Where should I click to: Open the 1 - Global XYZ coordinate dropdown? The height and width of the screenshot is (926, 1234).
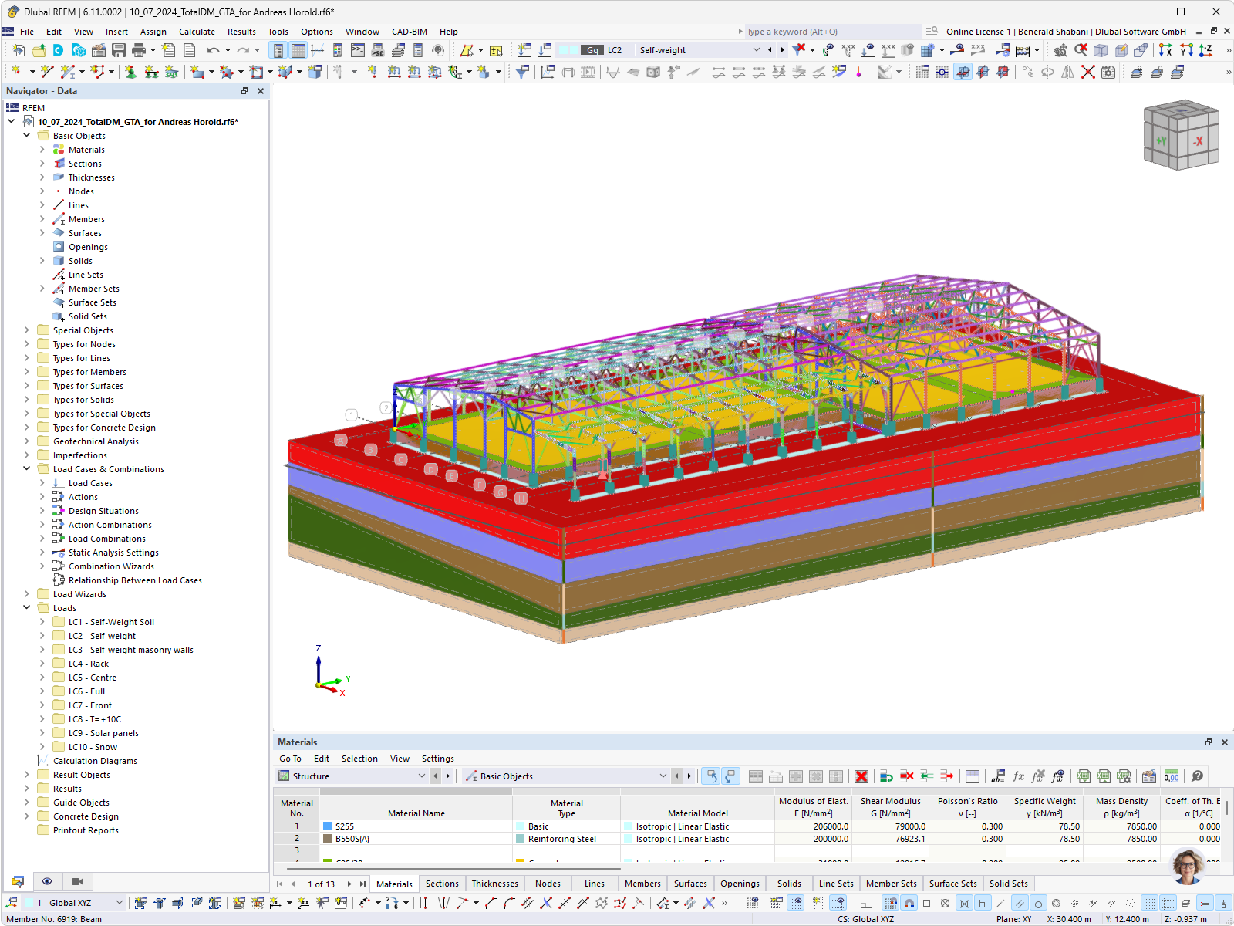point(119,903)
